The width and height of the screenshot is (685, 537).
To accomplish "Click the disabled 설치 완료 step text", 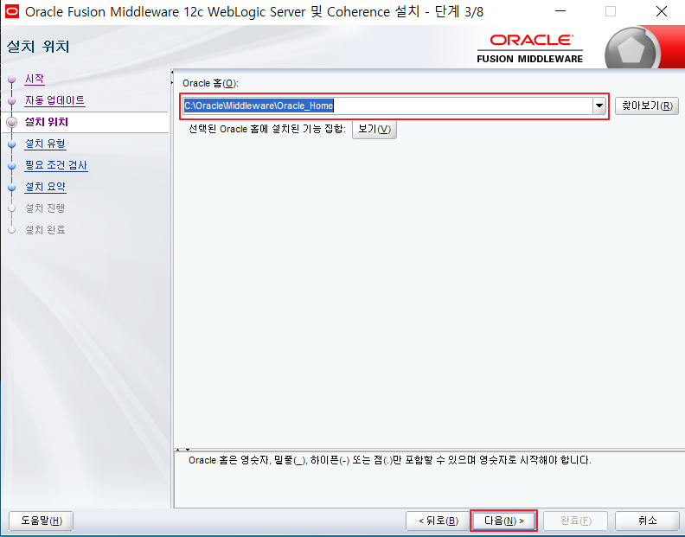I will [x=45, y=229].
